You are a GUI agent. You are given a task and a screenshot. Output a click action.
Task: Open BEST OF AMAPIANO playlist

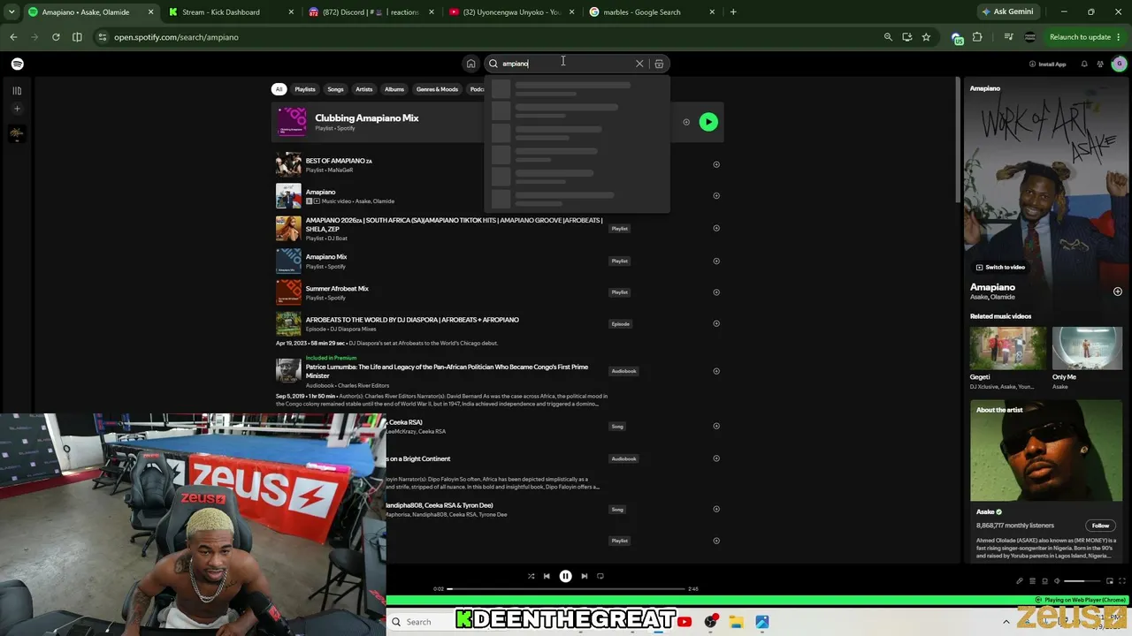pyautogui.click(x=339, y=161)
